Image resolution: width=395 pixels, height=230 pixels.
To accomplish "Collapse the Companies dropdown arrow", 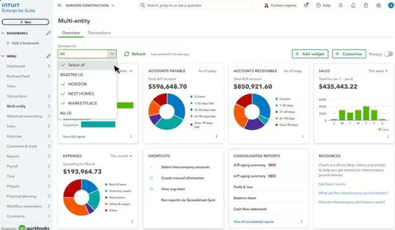I will click(112, 54).
